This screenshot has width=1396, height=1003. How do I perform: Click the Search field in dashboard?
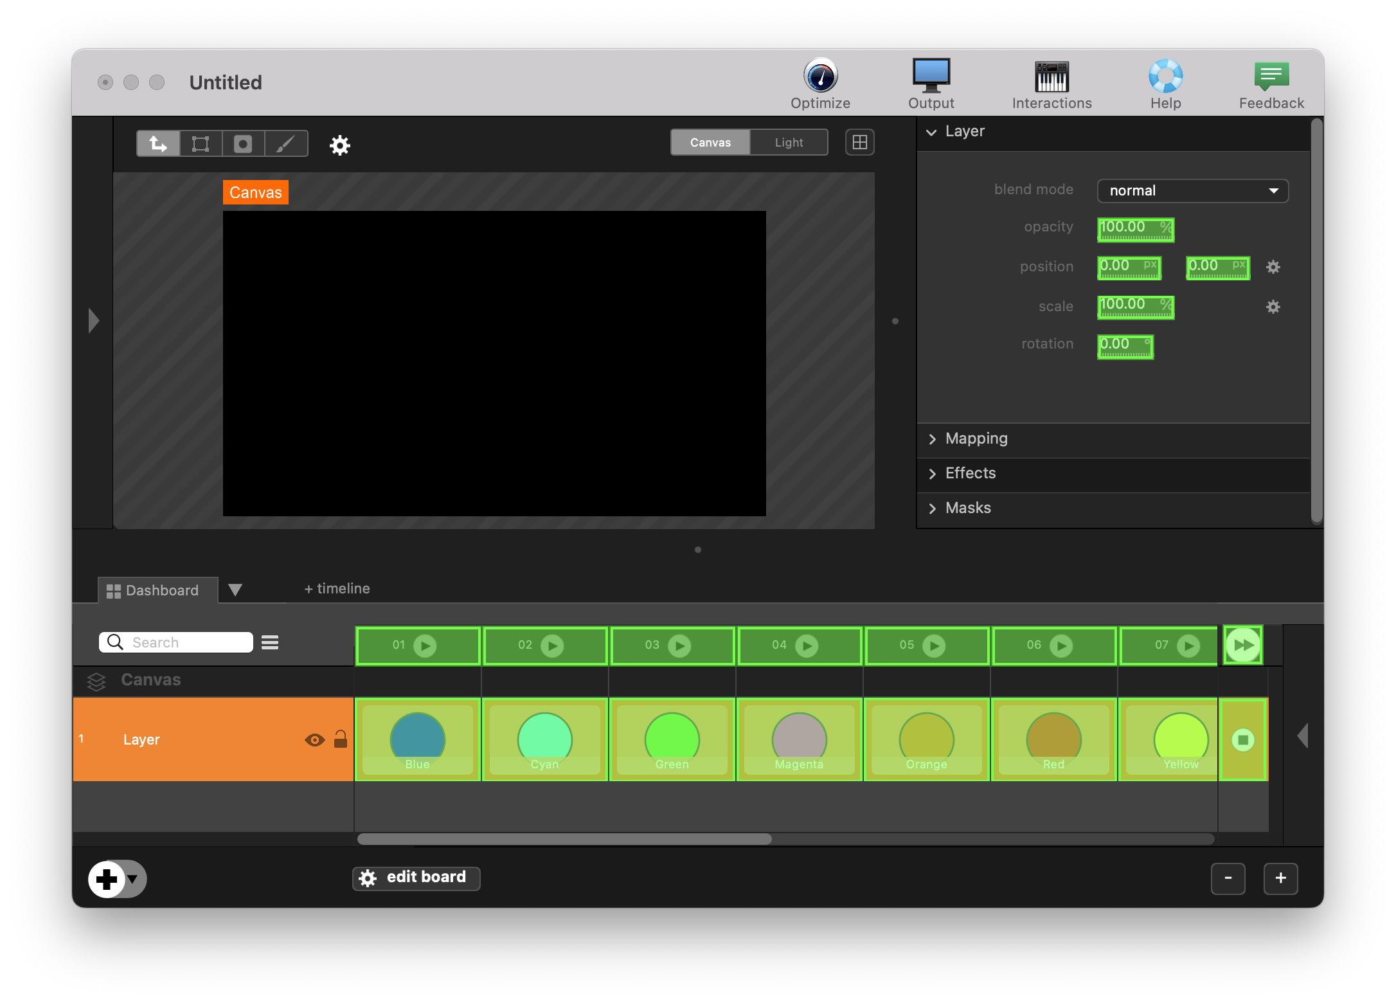coord(186,642)
